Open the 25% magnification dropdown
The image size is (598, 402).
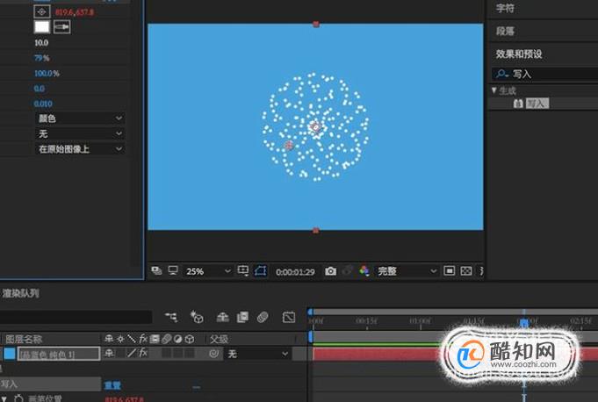pos(208,271)
